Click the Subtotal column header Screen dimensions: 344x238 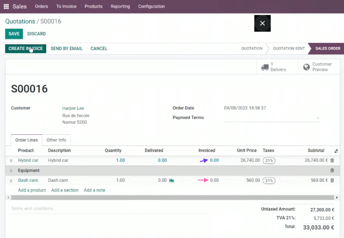click(316, 151)
